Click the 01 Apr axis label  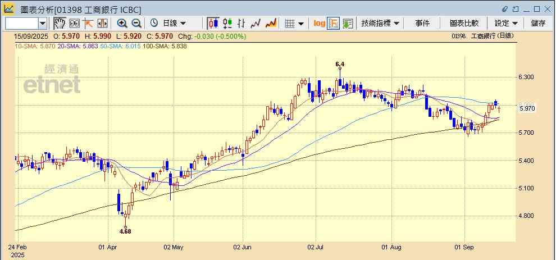click(x=107, y=247)
